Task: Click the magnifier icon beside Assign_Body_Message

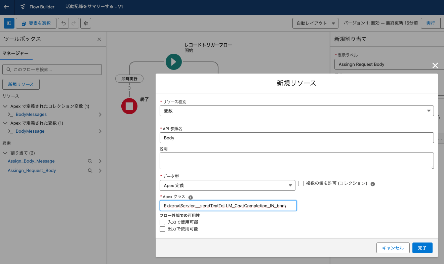Action: coord(90,161)
